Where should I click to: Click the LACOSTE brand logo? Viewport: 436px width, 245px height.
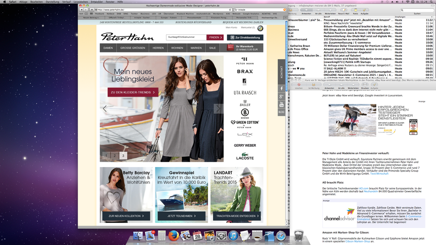click(x=245, y=156)
